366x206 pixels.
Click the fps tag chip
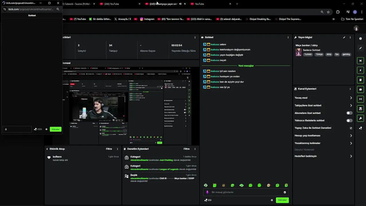(x=337, y=54)
